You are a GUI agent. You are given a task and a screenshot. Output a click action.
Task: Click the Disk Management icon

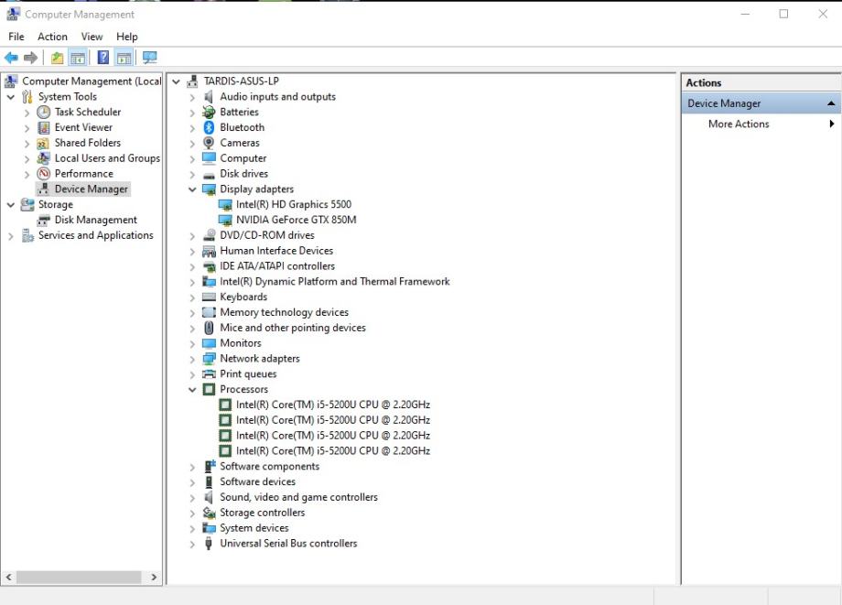click(x=44, y=220)
